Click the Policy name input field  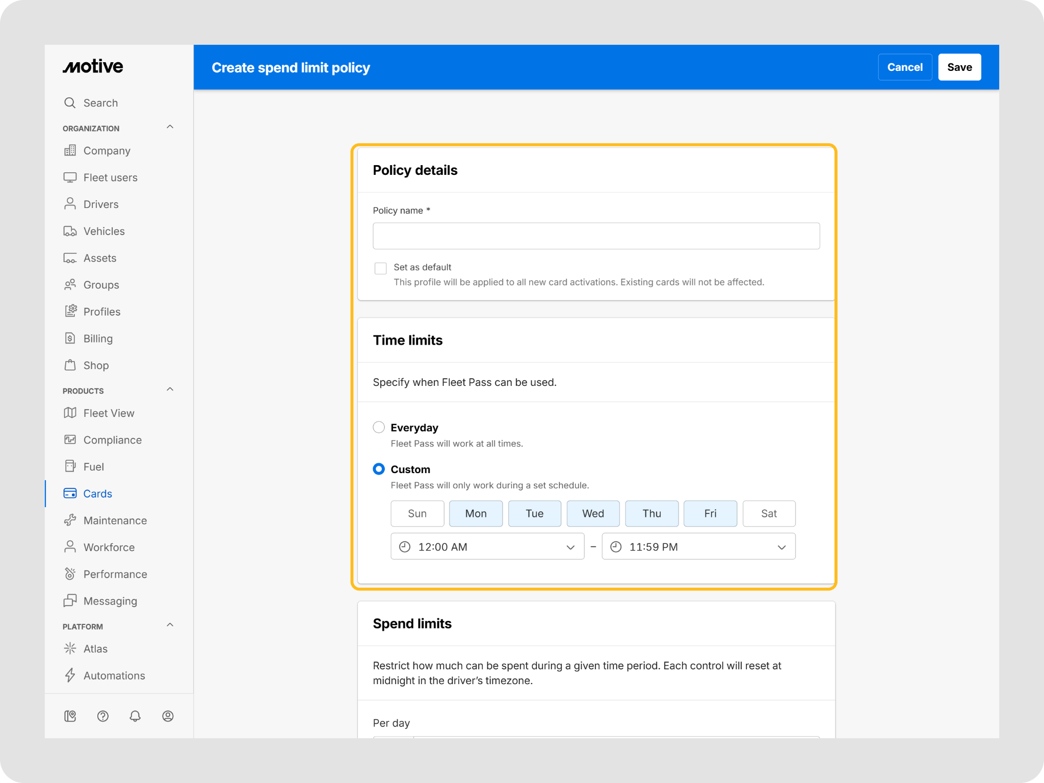pos(596,236)
